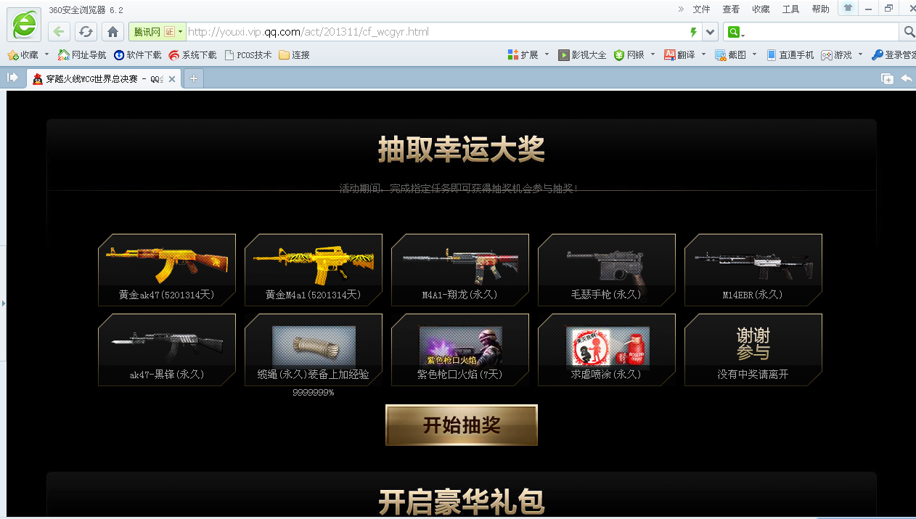
Task: Open the 连接 bookmark folder
Action: tap(294, 54)
